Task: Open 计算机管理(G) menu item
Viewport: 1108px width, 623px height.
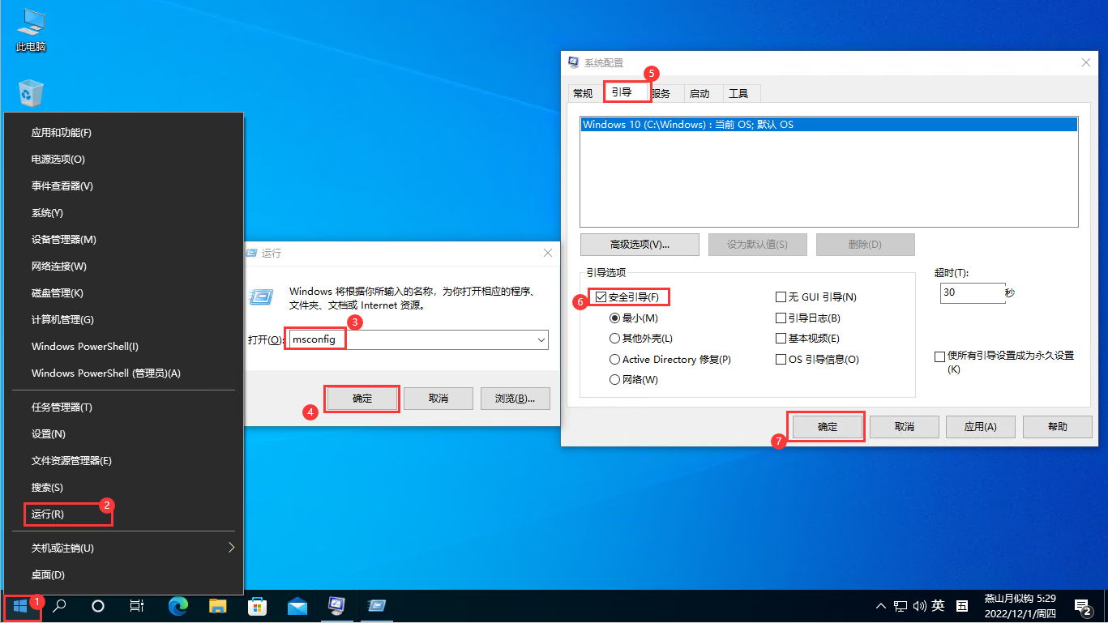Action: pyautogui.click(x=123, y=320)
